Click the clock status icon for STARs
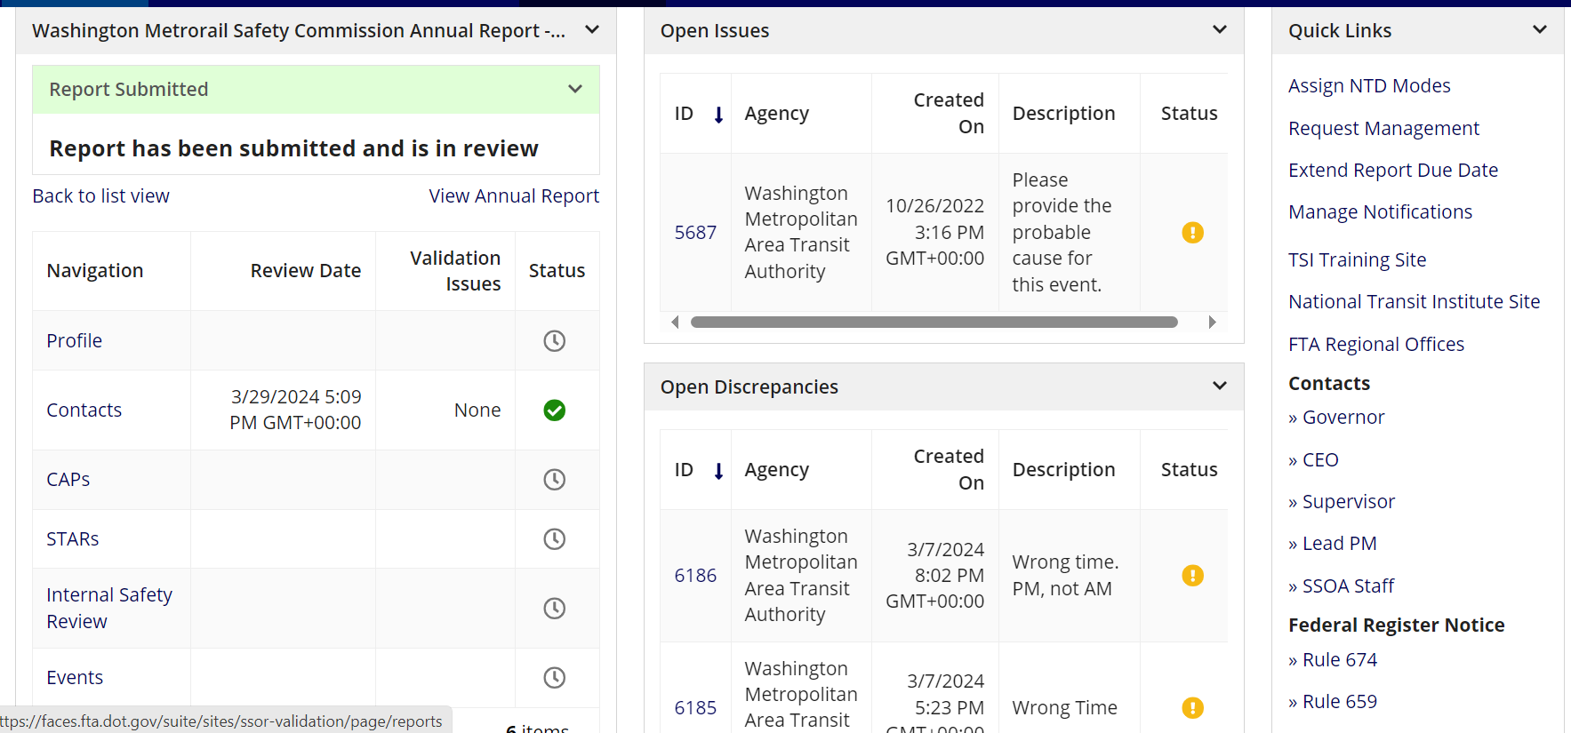1571x733 pixels. (554, 539)
